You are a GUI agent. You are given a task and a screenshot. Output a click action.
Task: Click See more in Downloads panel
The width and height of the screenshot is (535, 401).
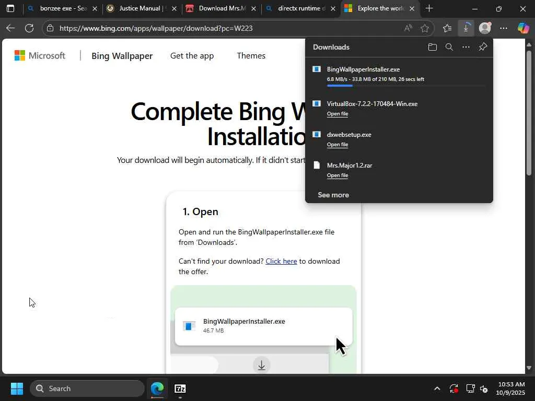pos(333,195)
